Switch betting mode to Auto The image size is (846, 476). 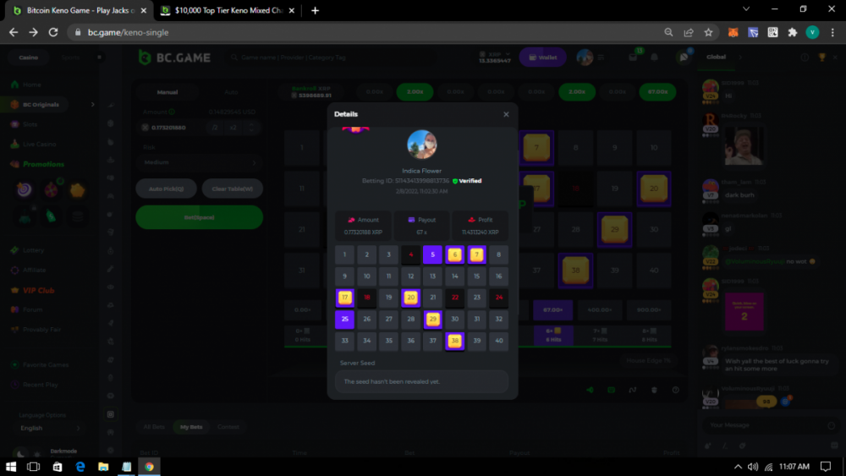[x=231, y=91]
